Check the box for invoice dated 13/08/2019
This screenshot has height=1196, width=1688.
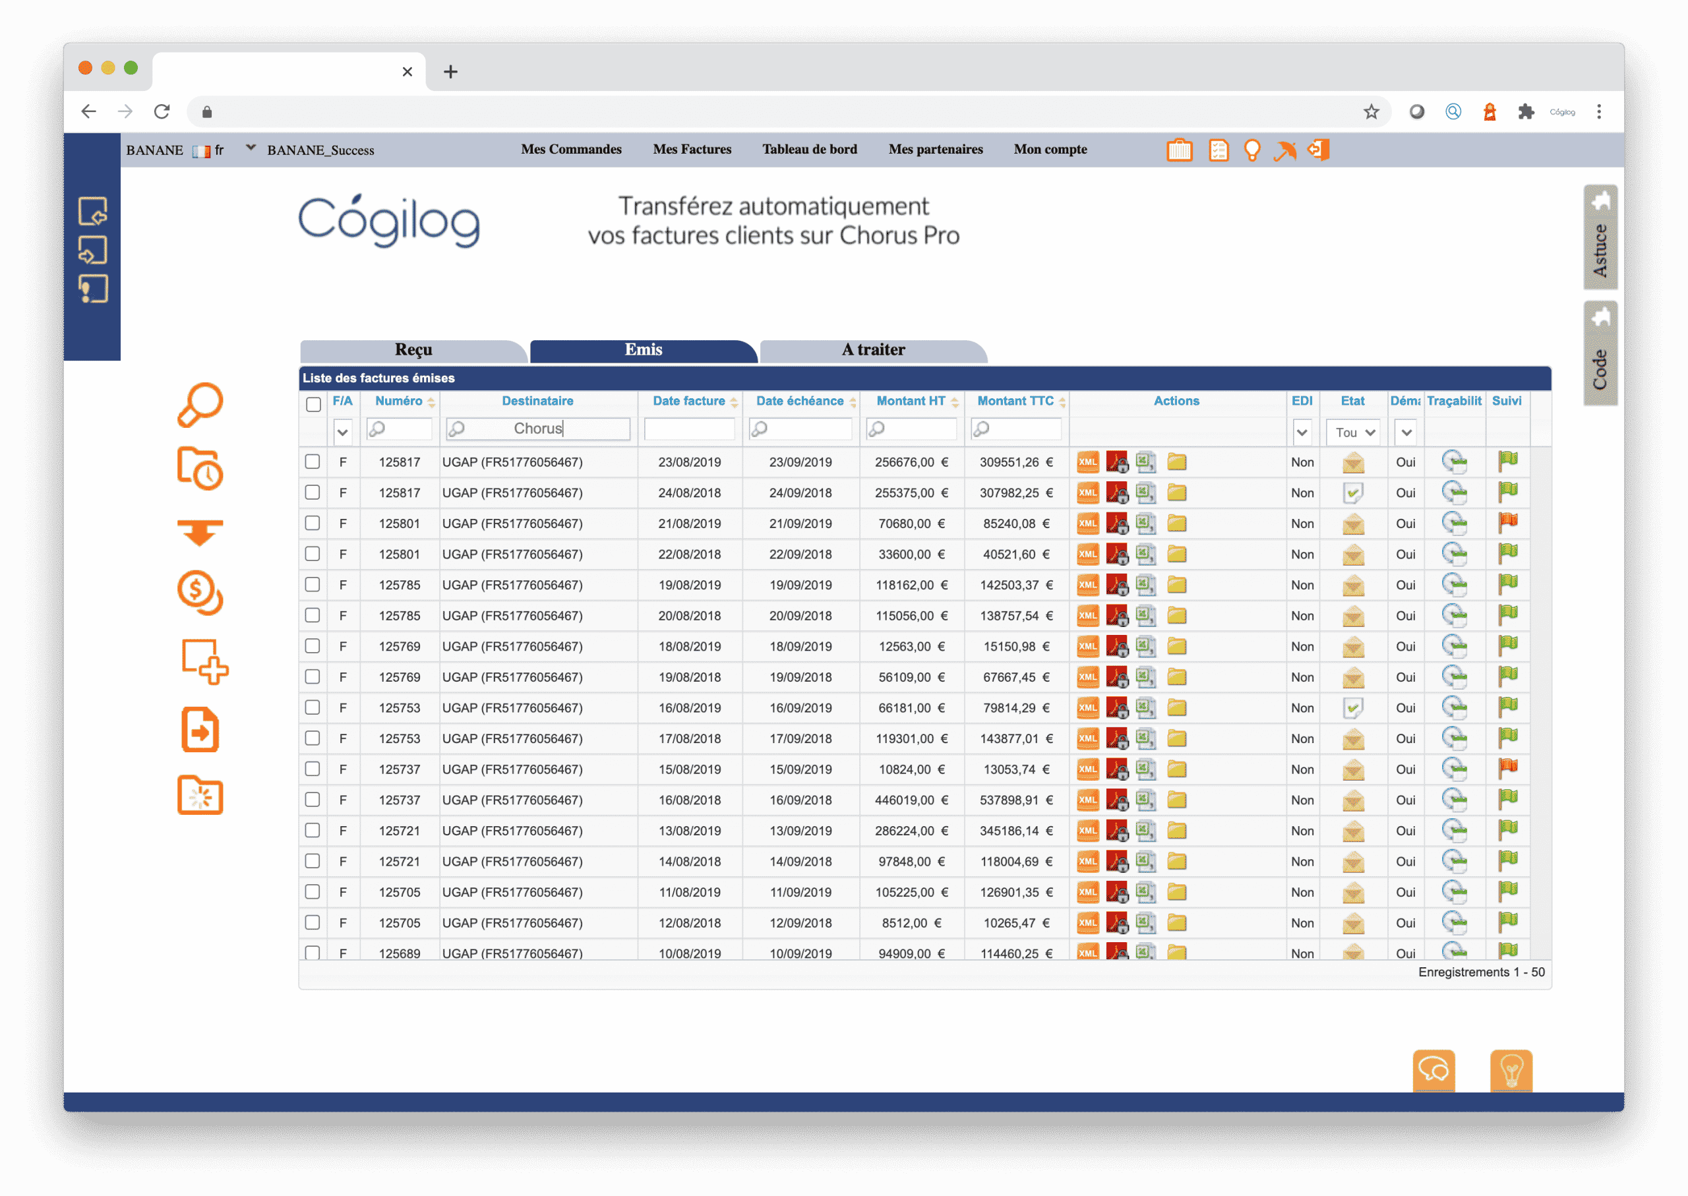click(313, 830)
